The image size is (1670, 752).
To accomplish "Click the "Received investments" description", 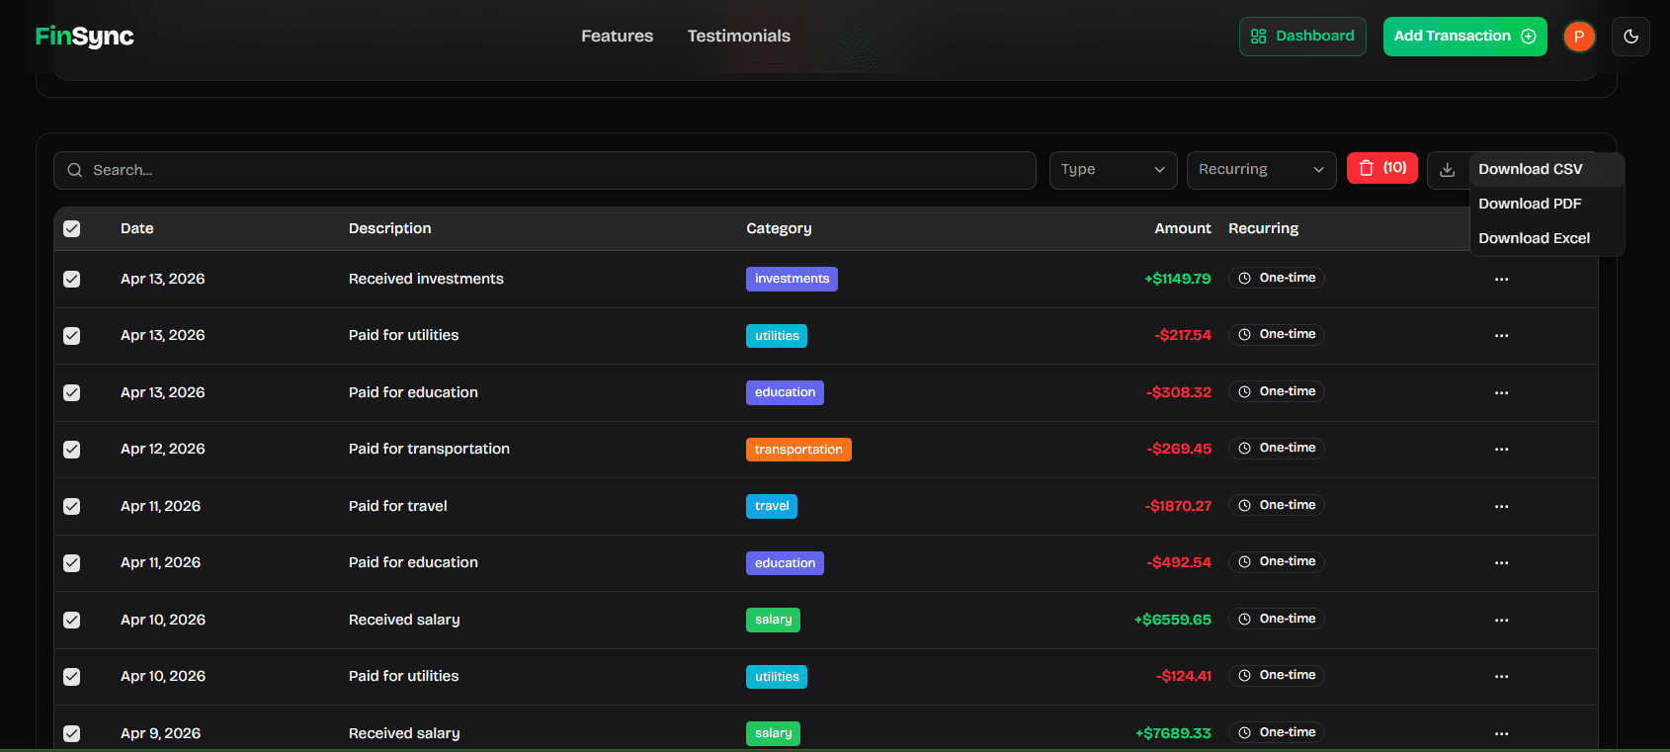I will click(426, 279).
